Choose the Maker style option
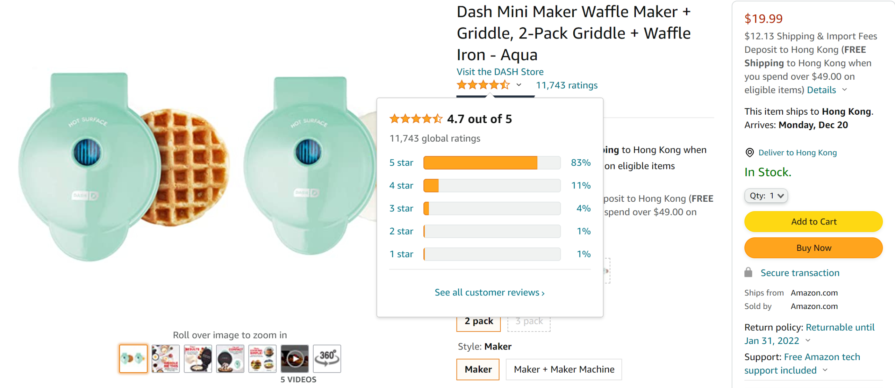Viewport: 895px width, 388px height. [478, 369]
